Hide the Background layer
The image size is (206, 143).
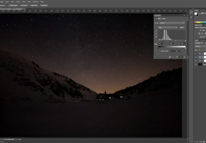[196, 64]
